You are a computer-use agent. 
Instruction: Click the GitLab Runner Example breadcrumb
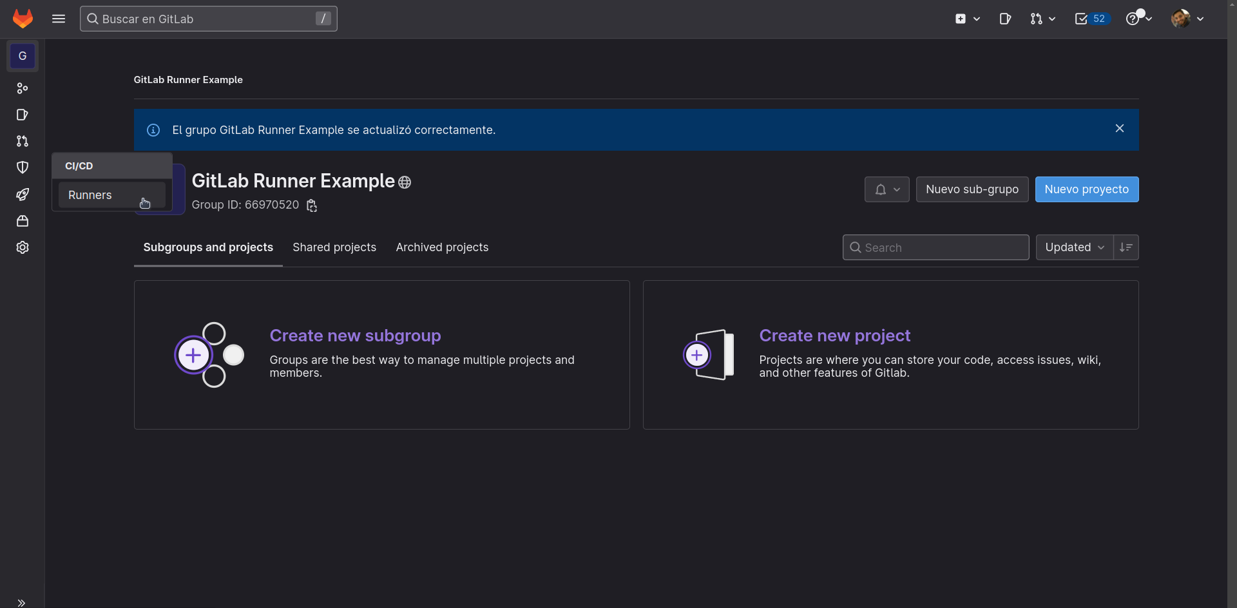188,80
